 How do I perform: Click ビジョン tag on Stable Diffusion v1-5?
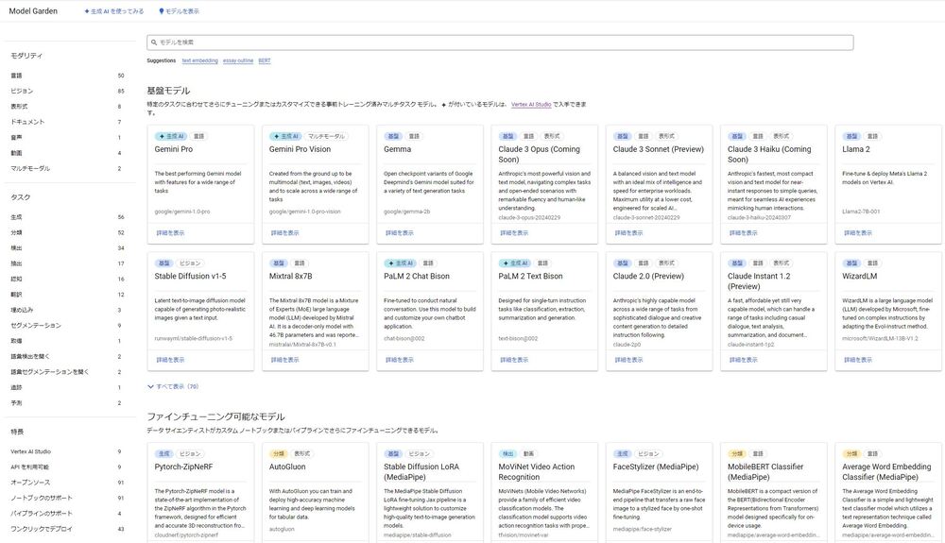(x=189, y=263)
